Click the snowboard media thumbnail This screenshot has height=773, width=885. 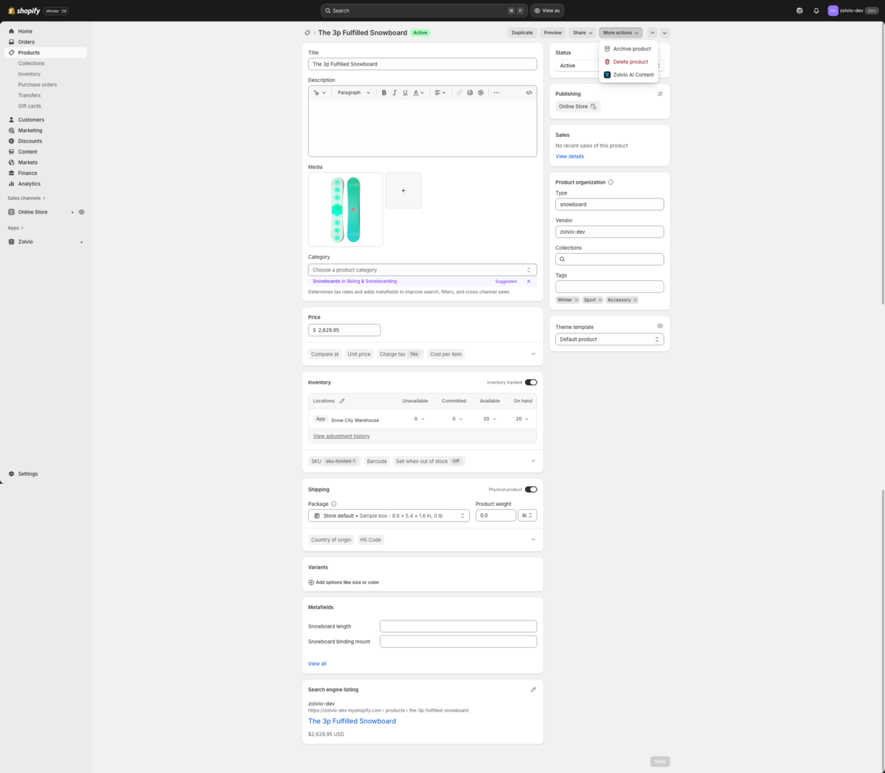click(x=345, y=209)
